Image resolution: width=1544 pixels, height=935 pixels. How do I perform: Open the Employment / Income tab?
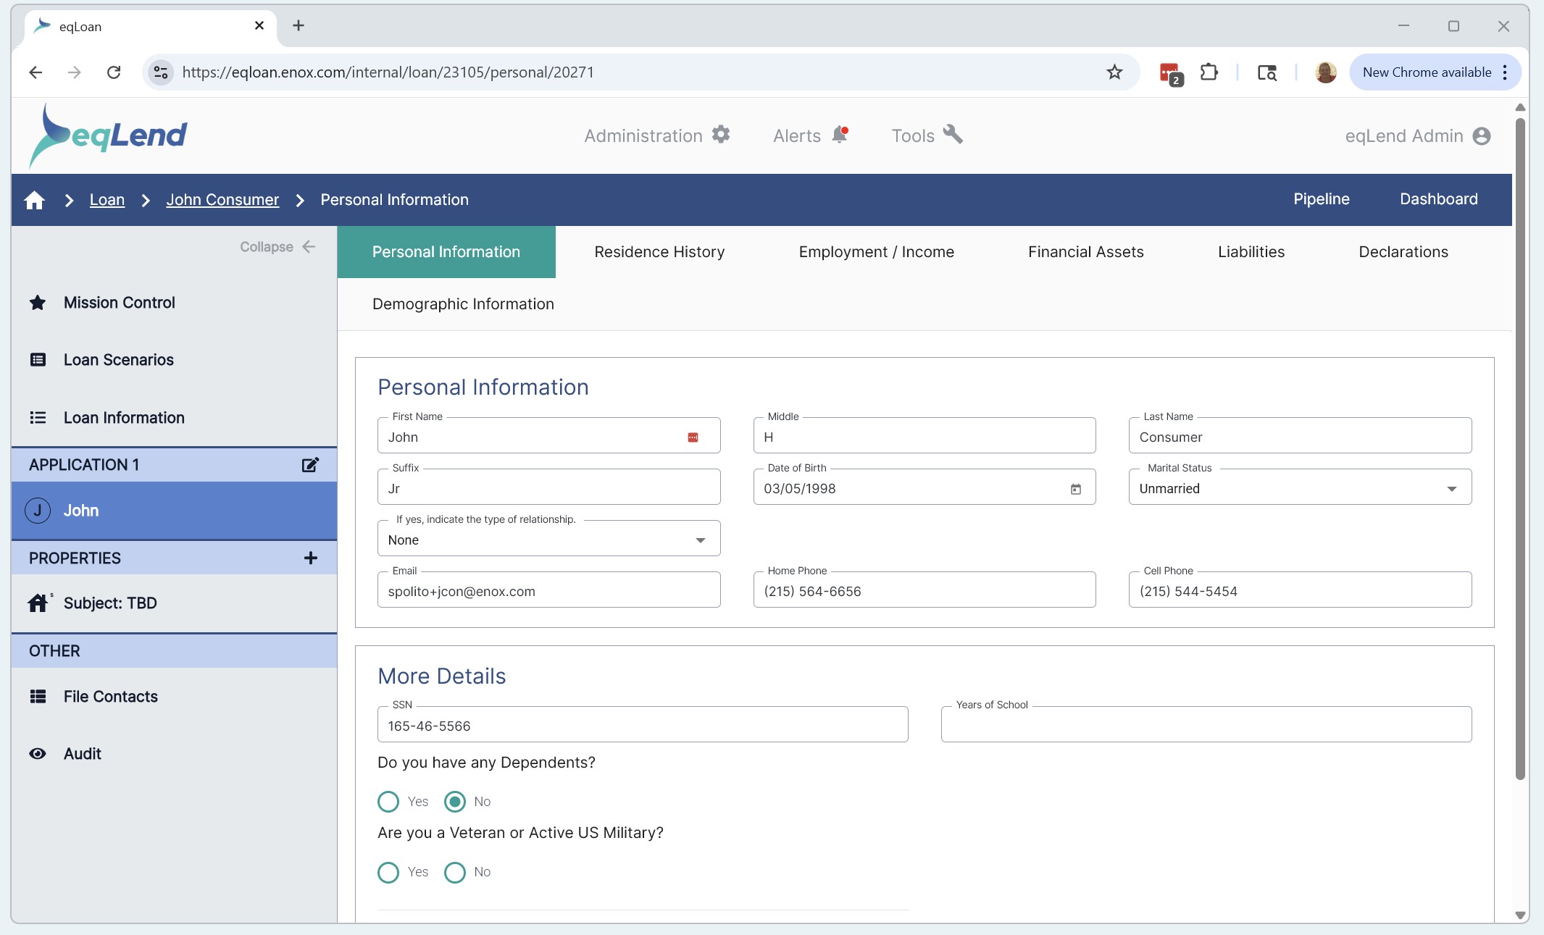point(876,252)
